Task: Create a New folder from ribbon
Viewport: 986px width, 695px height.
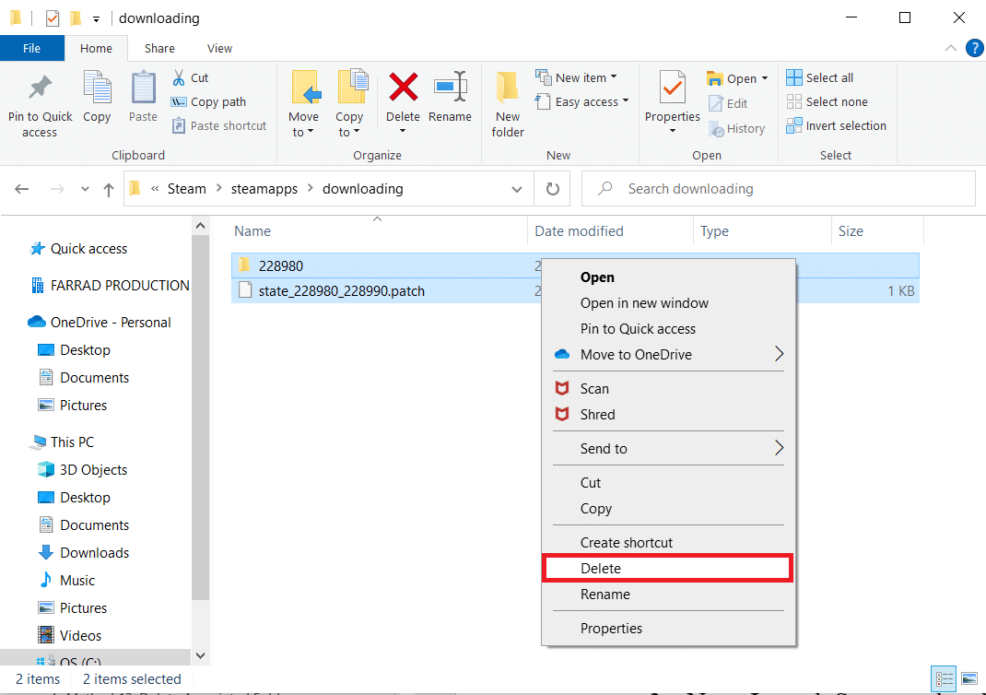Action: 508,104
